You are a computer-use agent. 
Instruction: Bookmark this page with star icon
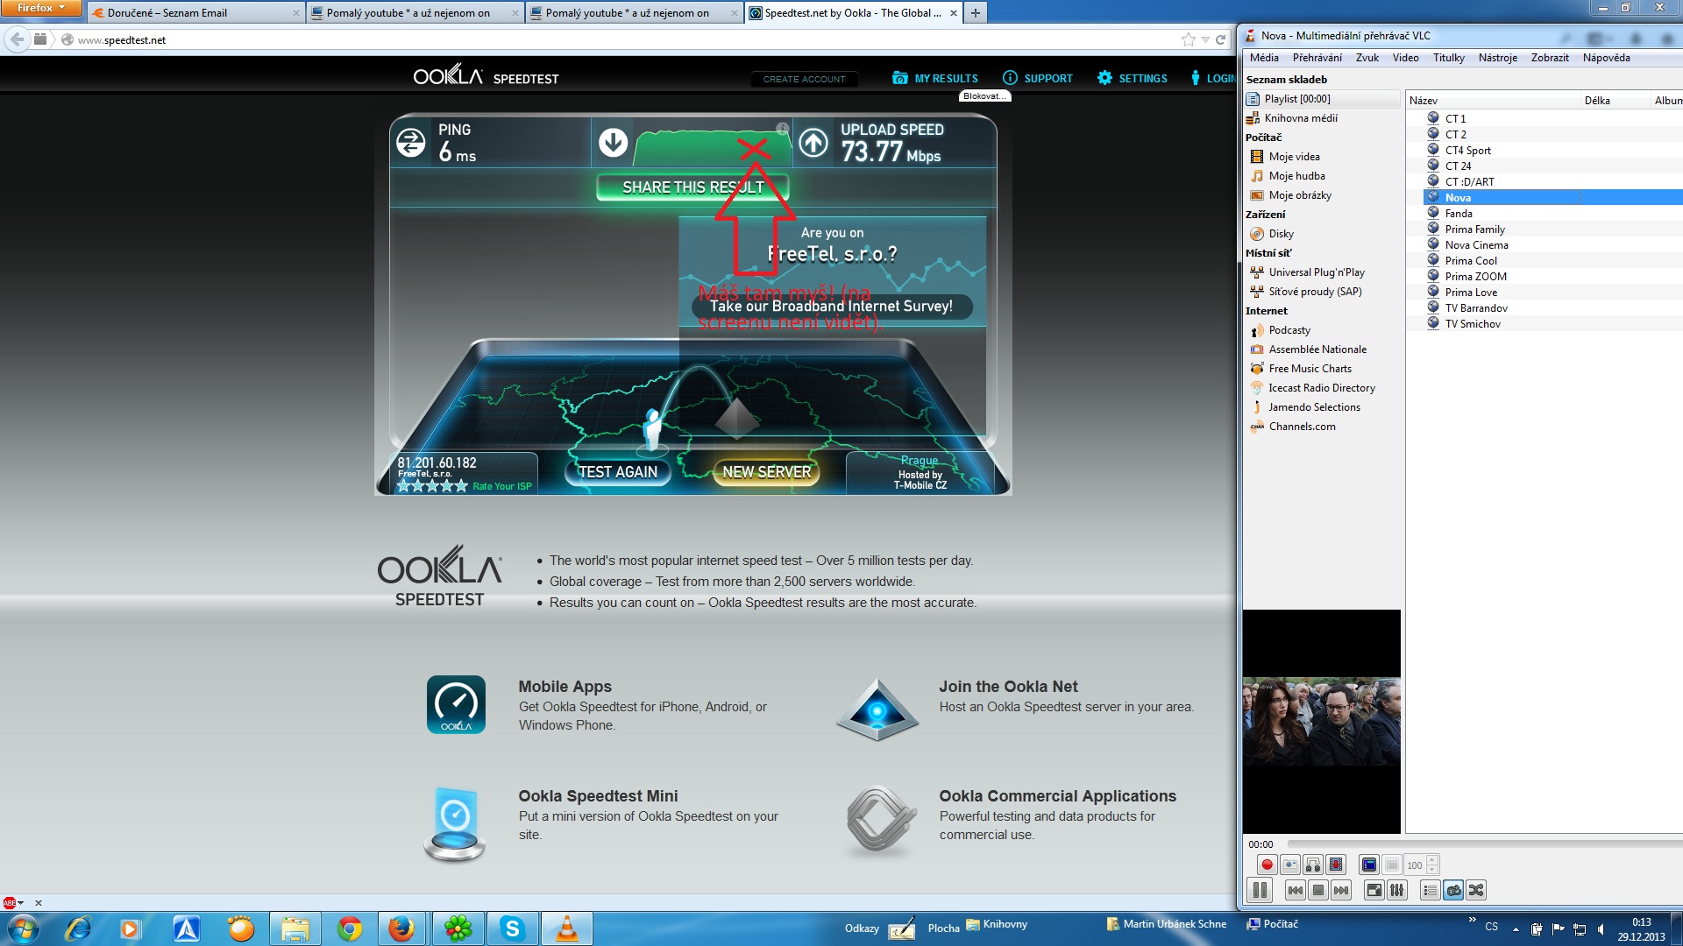point(1188,39)
